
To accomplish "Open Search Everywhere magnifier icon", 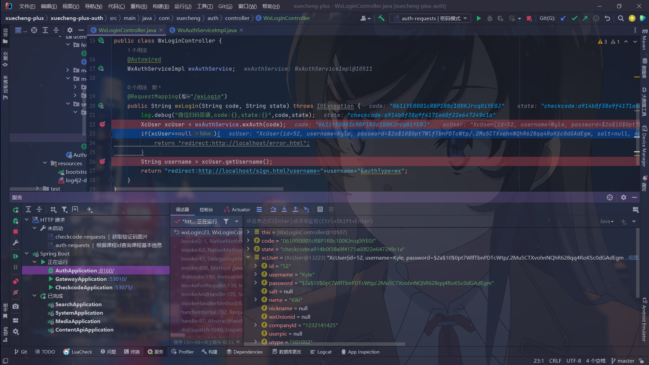I will [621, 18].
